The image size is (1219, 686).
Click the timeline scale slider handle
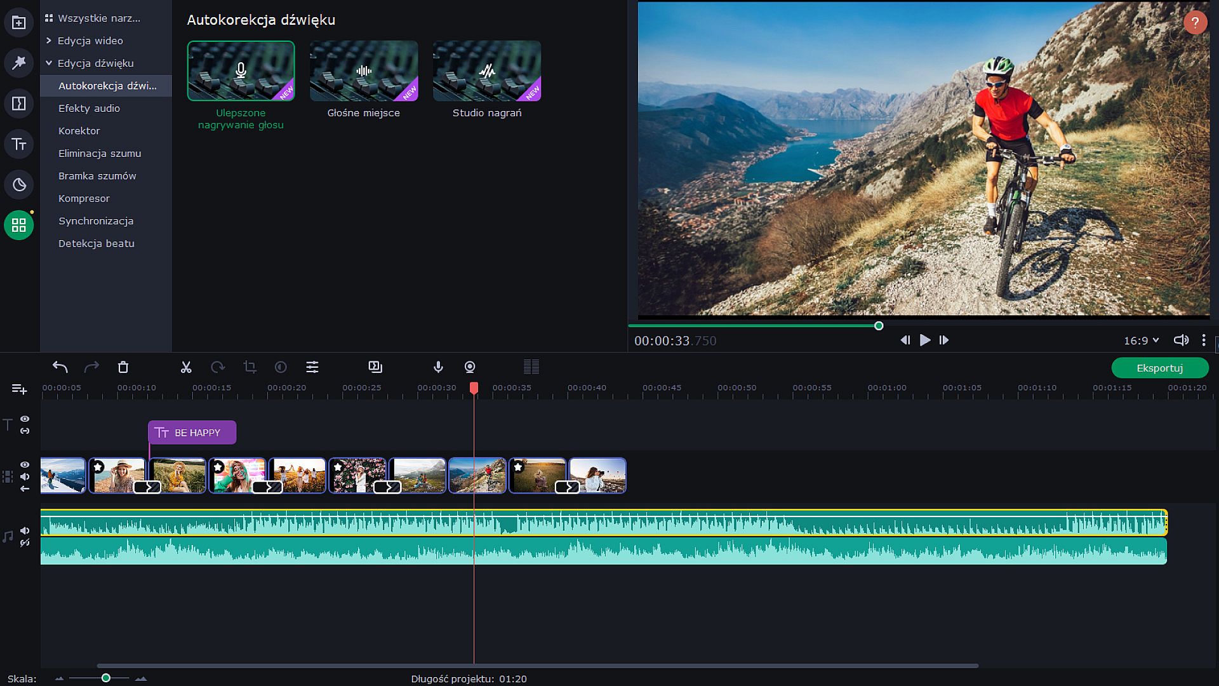point(106,678)
